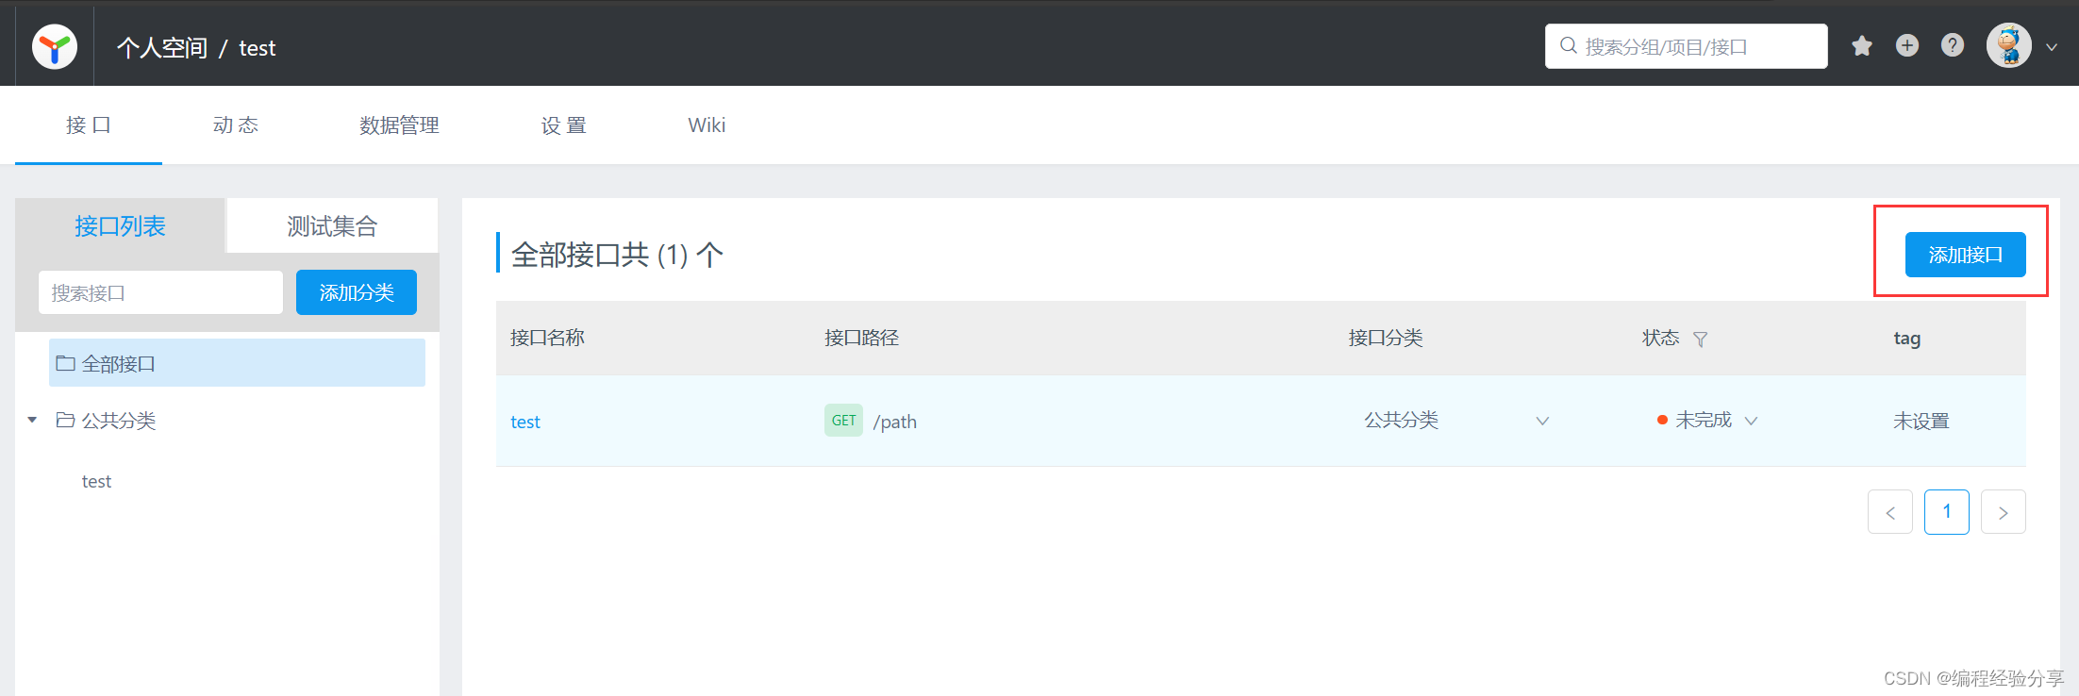Click the status filter funnel icon
Viewport: 2079px width, 696px height.
click(1700, 339)
